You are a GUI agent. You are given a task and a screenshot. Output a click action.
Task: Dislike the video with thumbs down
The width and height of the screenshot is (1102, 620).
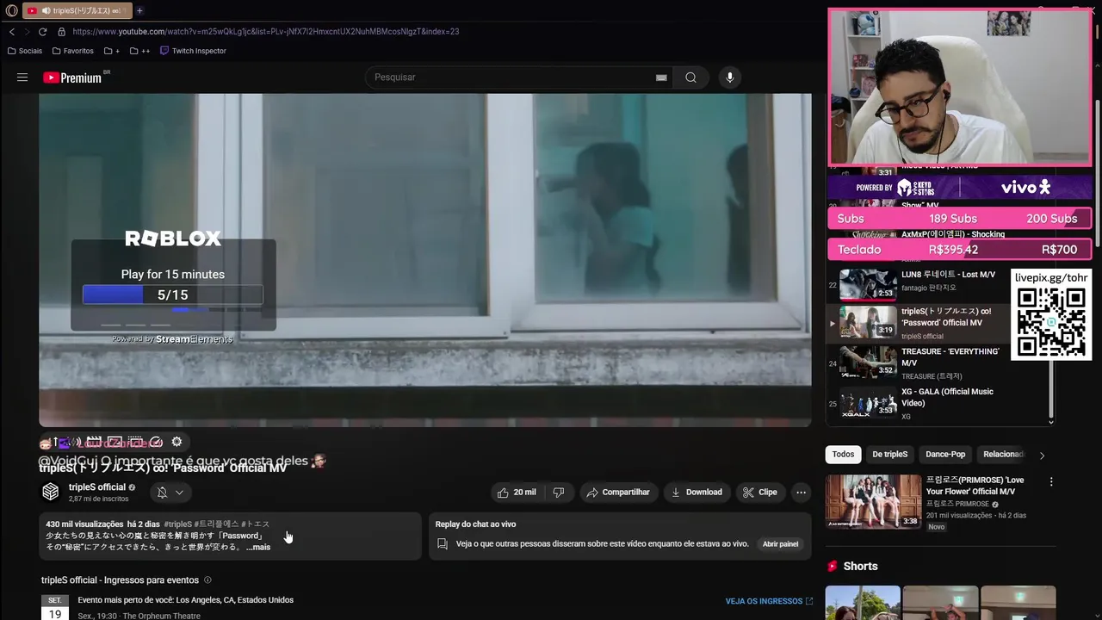tap(559, 493)
